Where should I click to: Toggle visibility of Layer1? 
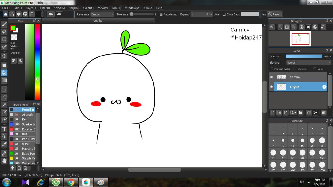(271, 87)
